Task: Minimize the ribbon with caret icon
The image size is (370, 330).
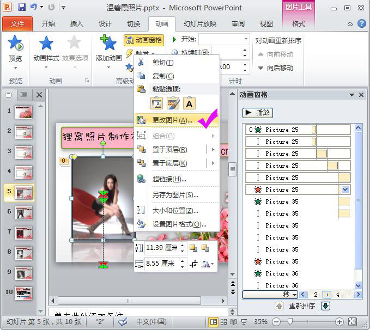Action: 350,24
